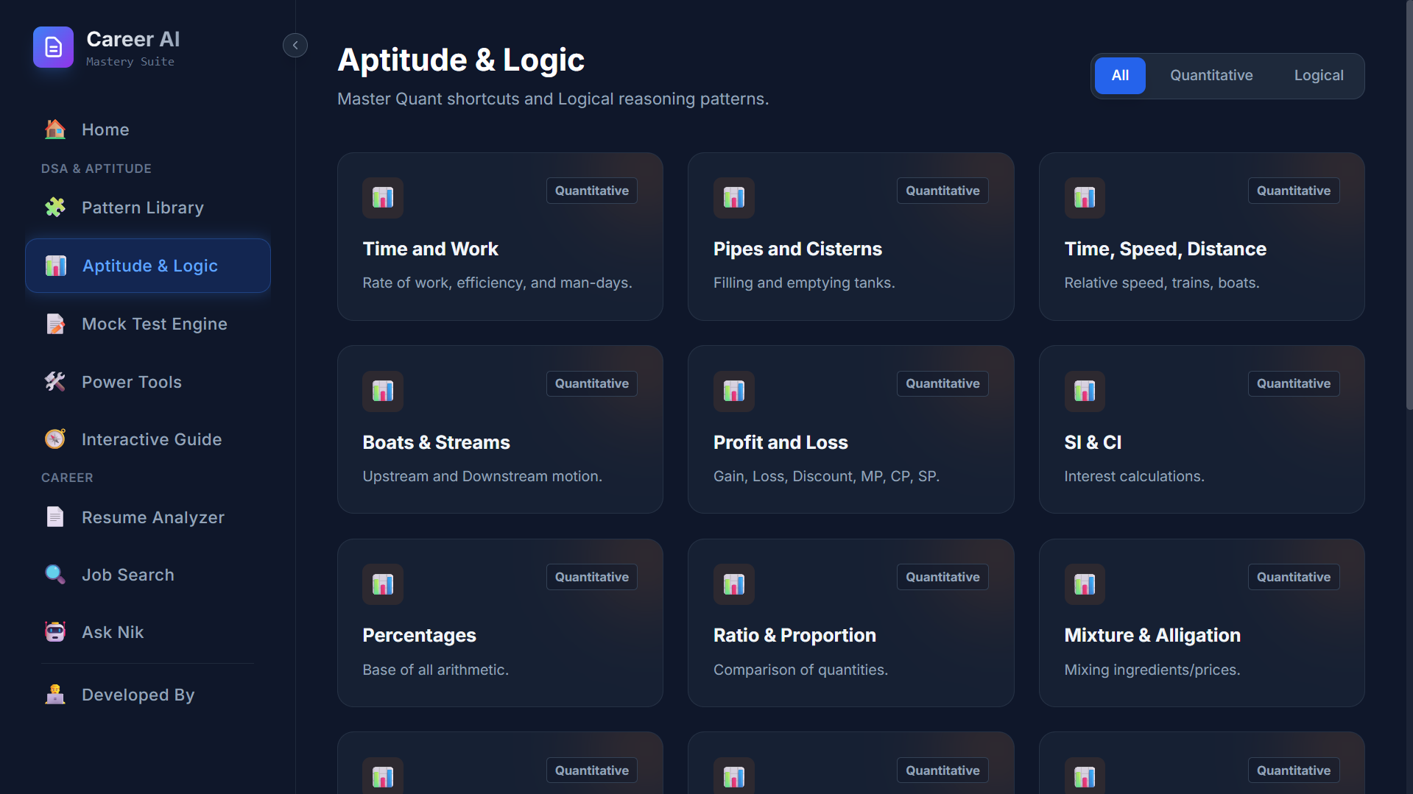
Task: Click the Career AI logo icon
Action: tap(52, 47)
